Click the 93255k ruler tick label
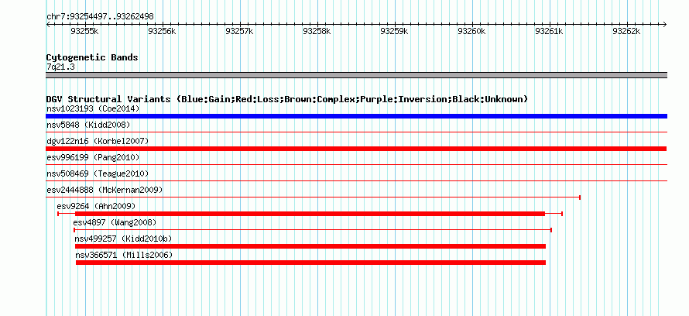Screen dimensions: 689x316 pyautogui.click(x=85, y=31)
